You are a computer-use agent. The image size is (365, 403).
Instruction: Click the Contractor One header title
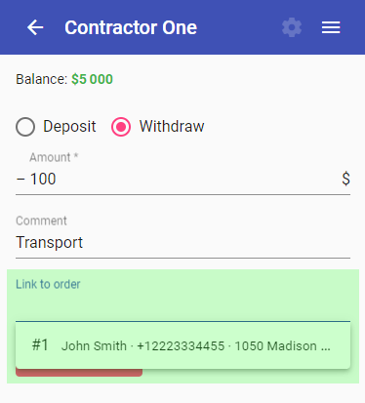(x=131, y=27)
